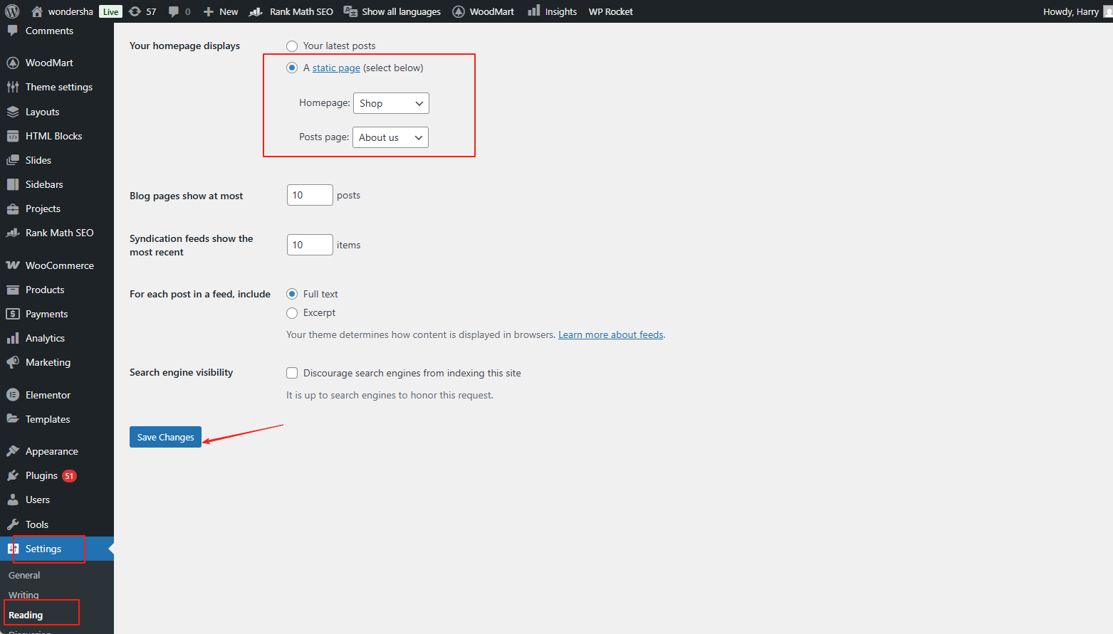This screenshot has width=1113, height=634.
Task: Click the Blog pages posts count field
Action: tap(309, 194)
